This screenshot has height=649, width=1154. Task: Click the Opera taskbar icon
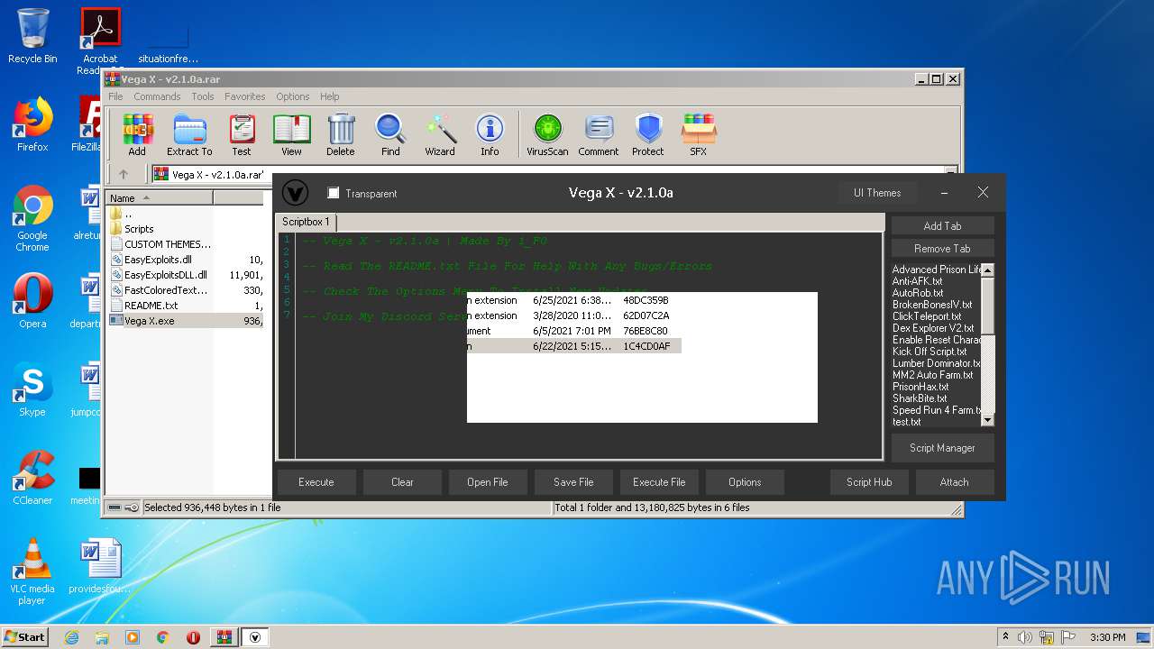coord(193,637)
